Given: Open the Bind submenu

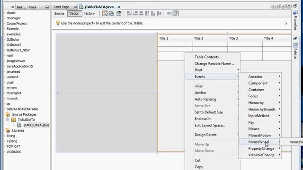Looking at the screenshot, I should coord(213,70).
